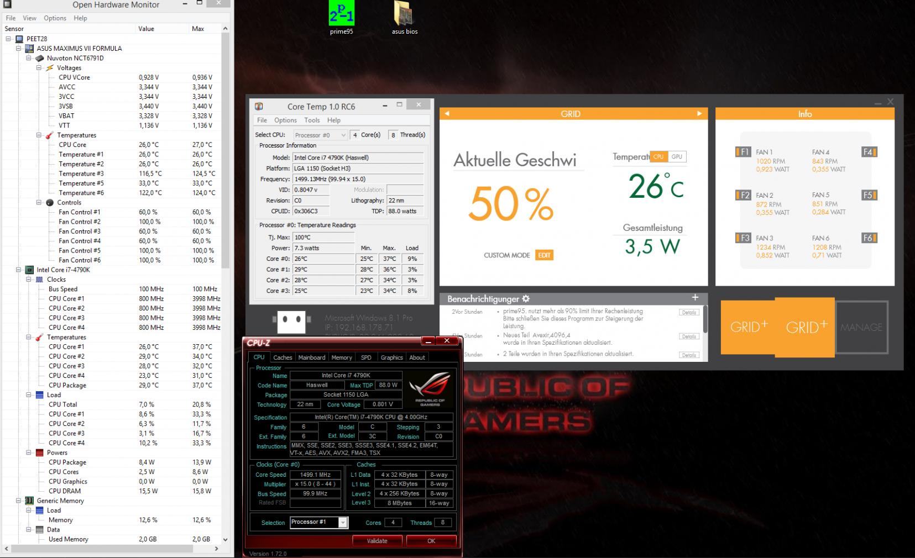This screenshot has height=558, width=915.
Task: Open Details for the Avexir notification
Action: pos(689,336)
